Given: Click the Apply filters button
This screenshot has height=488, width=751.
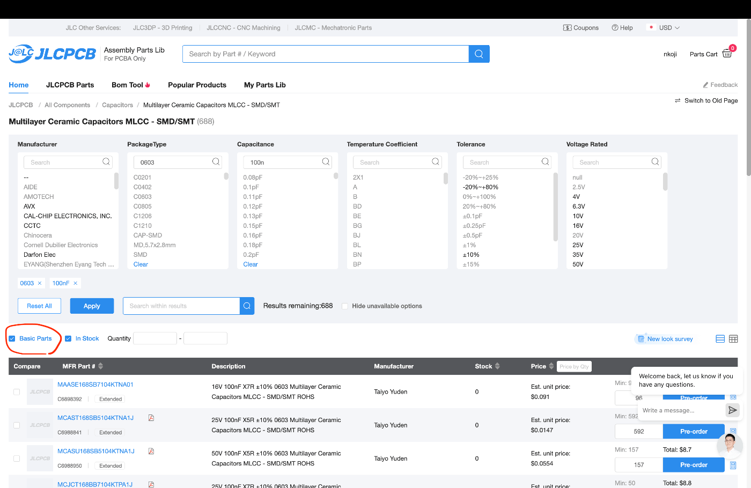Looking at the screenshot, I should pos(92,306).
